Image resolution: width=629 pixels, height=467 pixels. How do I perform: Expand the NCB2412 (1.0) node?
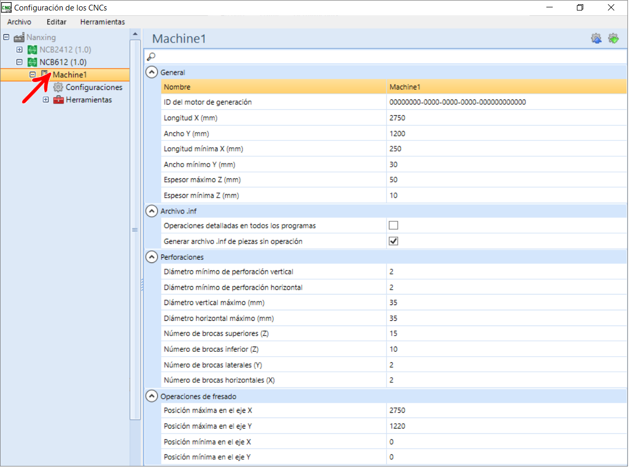pyautogui.click(x=19, y=49)
